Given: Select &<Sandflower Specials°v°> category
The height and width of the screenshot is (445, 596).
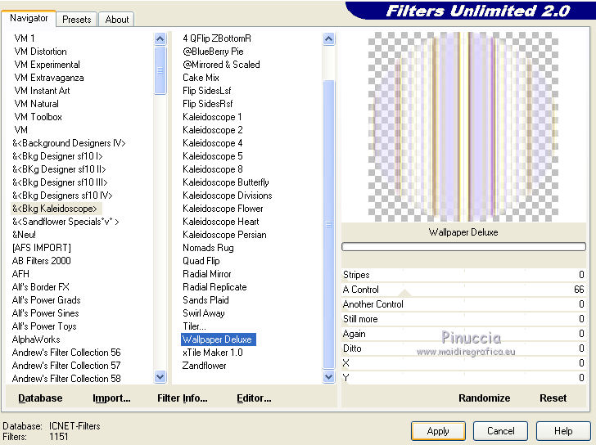Looking at the screenshot, I should [x=65, y=222].
